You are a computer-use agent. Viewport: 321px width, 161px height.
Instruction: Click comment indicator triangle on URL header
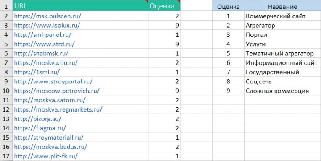click(147, 1)
